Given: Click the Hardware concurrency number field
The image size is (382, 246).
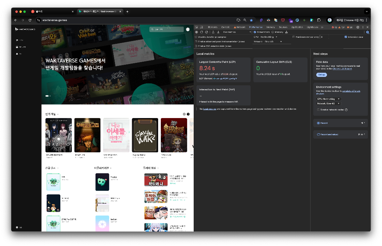Looking at the screenshot, I should 324,37.
